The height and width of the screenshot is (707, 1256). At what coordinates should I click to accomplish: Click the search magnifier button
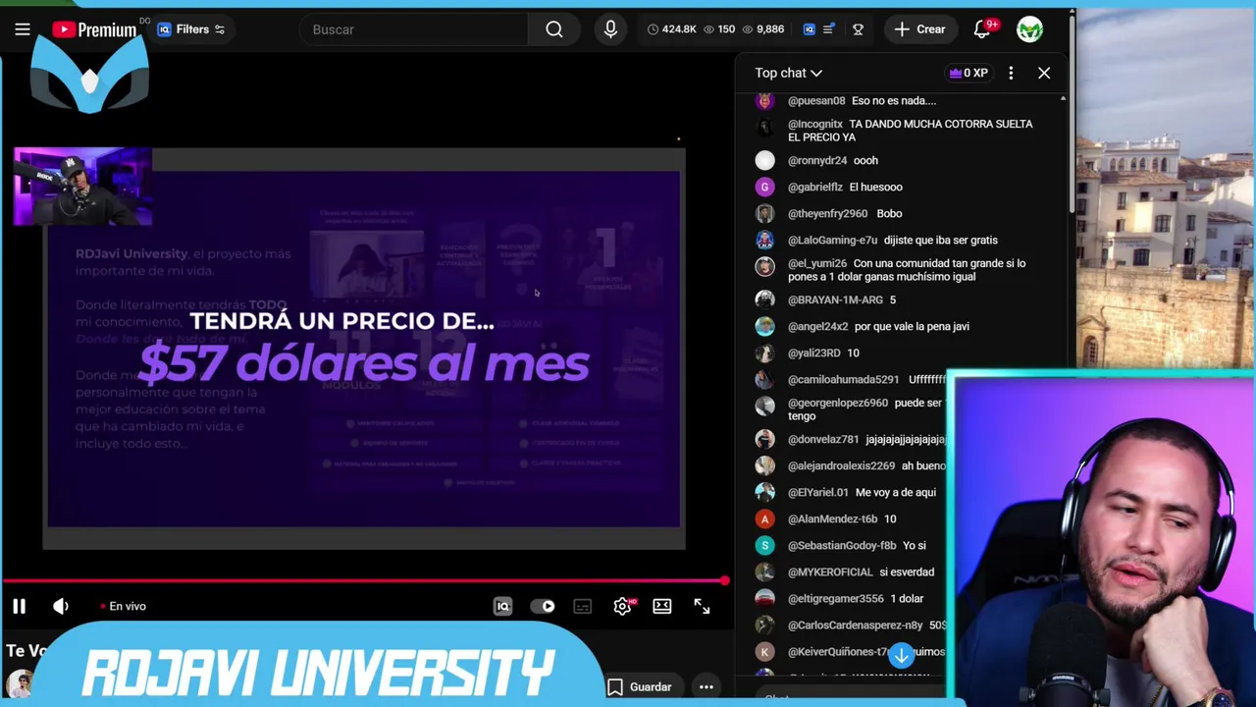[x=554, y=29]
